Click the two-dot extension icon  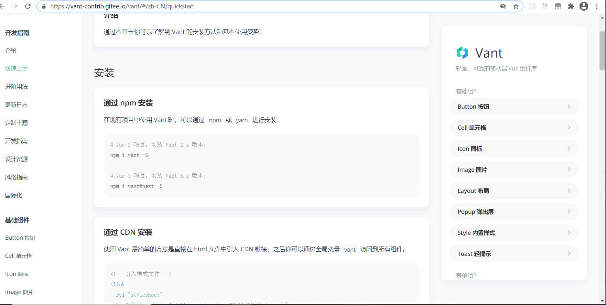click(558, 6)
